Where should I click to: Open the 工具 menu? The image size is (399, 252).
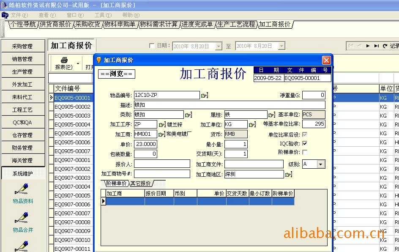click(x=103, y=15)
